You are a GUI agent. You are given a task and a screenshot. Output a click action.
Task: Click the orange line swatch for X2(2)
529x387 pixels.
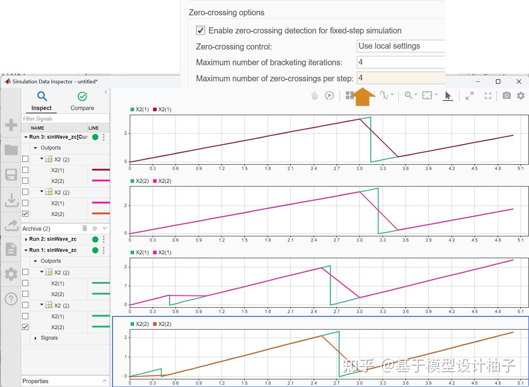[x=101, y=213]
